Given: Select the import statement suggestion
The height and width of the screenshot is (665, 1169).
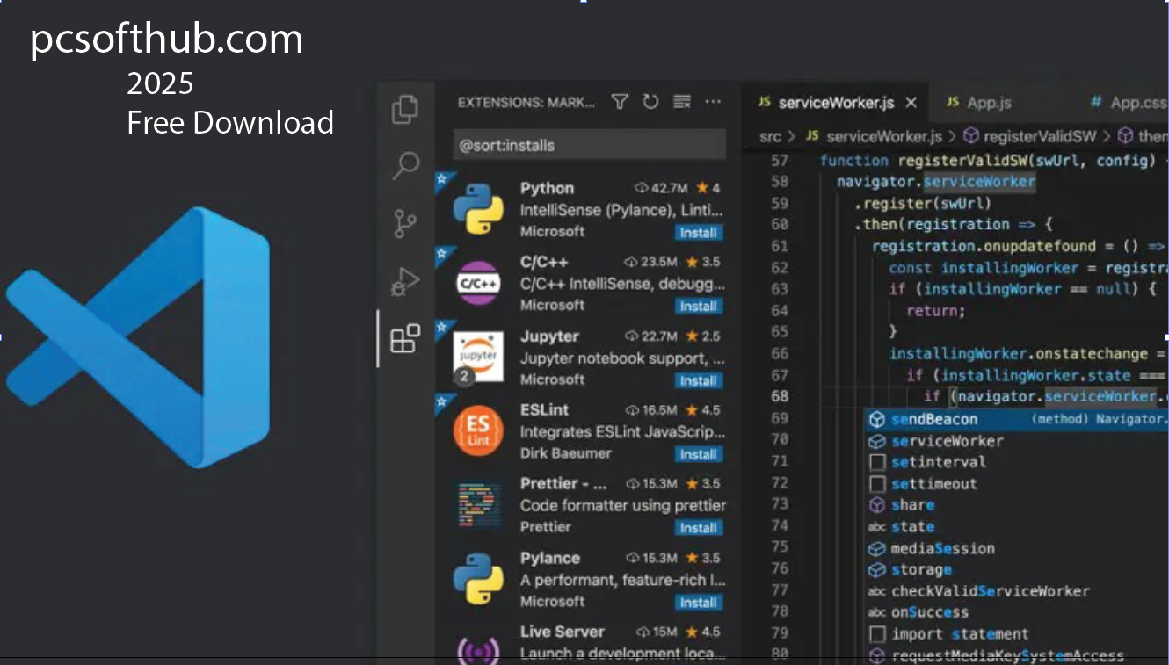Looking at the screenshot, I should click(x=1017, y=634).
